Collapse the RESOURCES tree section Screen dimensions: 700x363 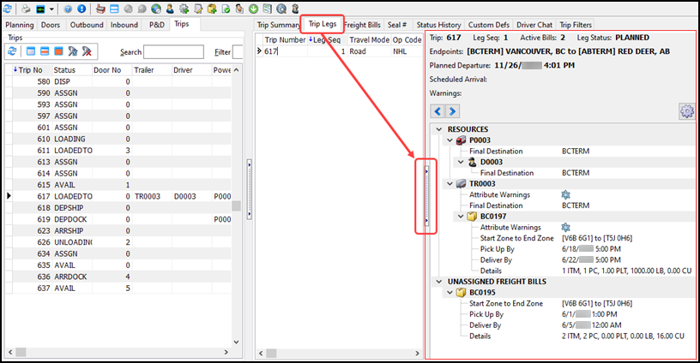coord(439,128)
